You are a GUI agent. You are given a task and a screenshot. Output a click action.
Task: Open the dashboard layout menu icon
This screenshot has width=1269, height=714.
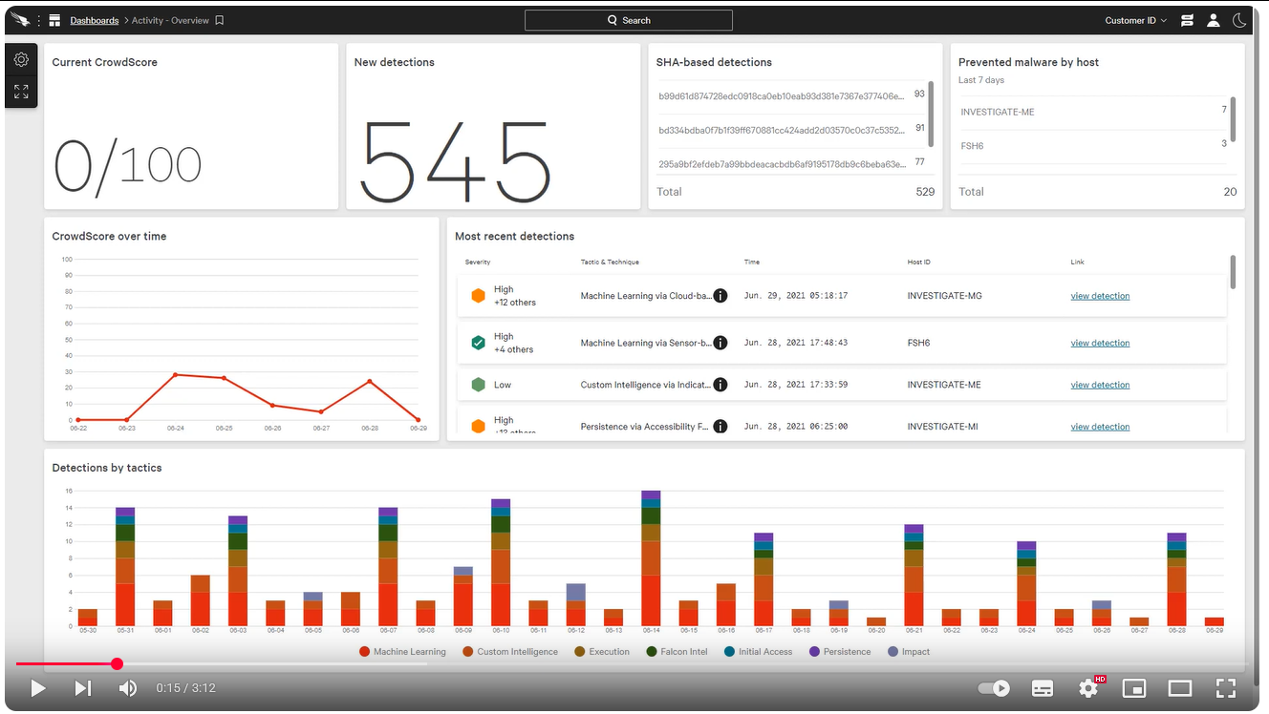pyautogui.click(x=54, y=20)
